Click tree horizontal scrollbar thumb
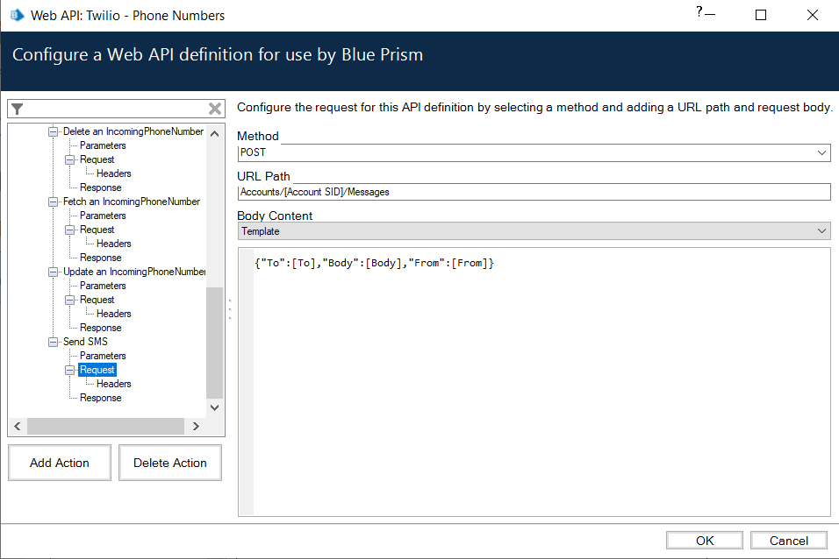This screenshot has width=839, height=559. pyautogui.click(x=105, y=426)
